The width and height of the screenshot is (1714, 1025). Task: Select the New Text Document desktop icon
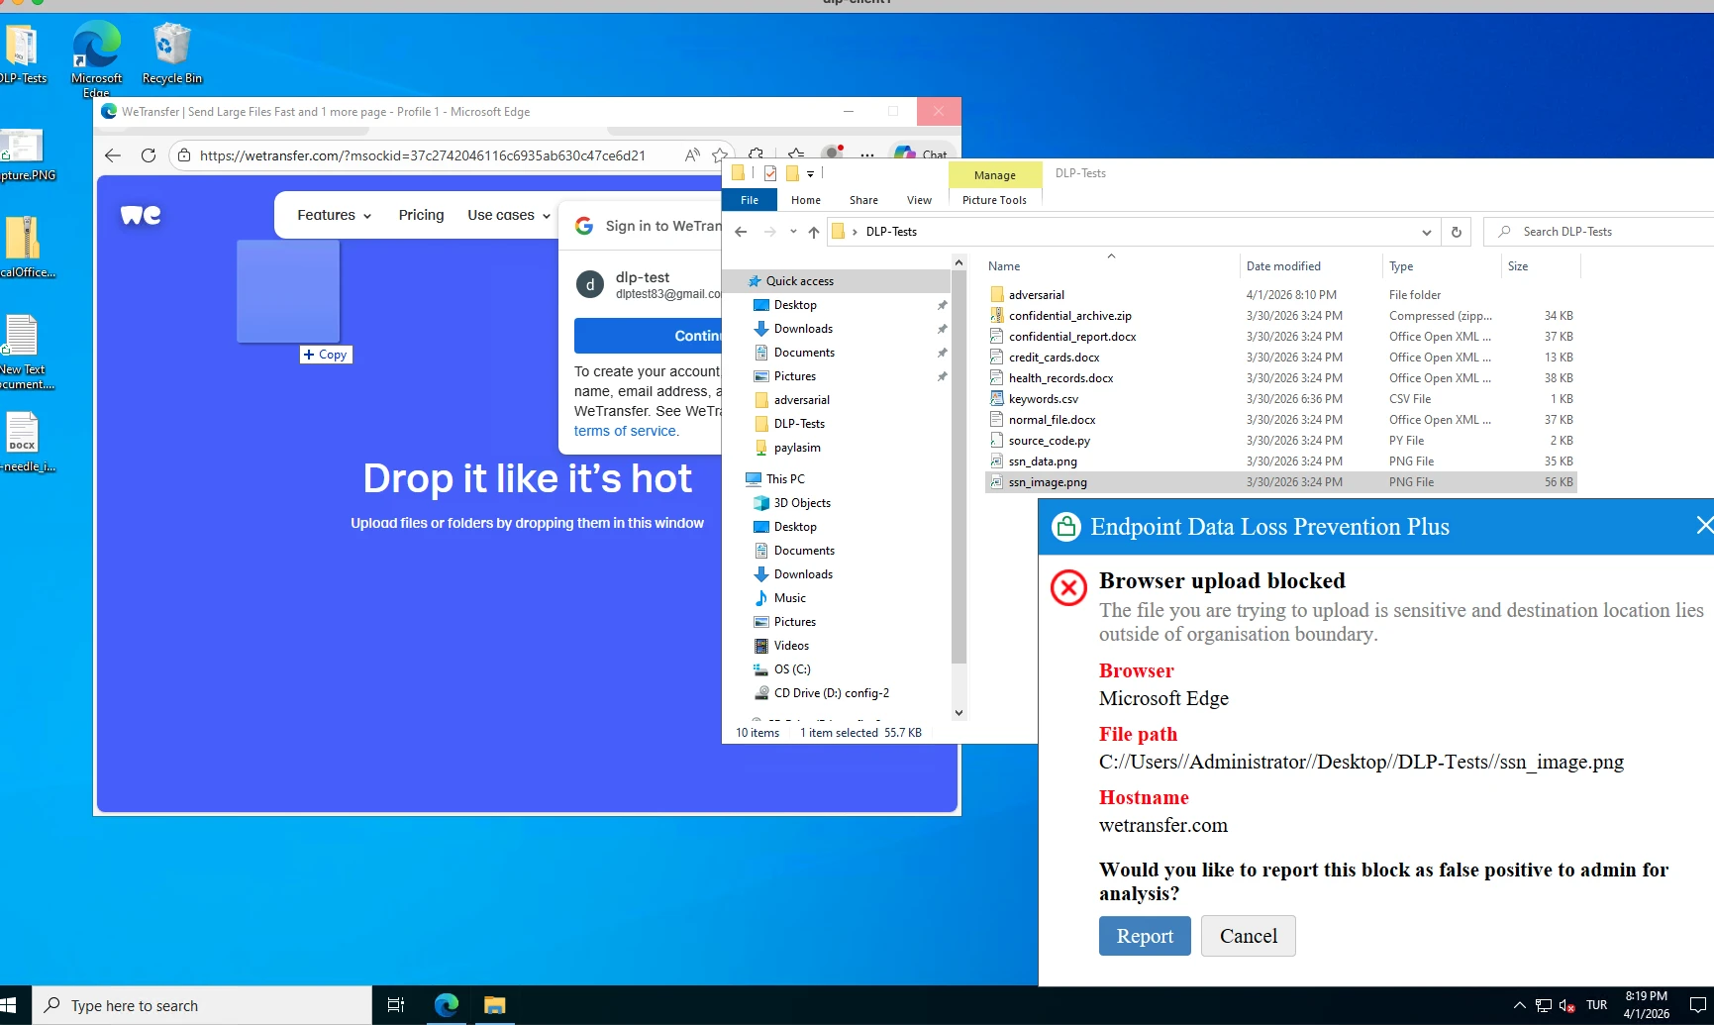click(24, 352)
